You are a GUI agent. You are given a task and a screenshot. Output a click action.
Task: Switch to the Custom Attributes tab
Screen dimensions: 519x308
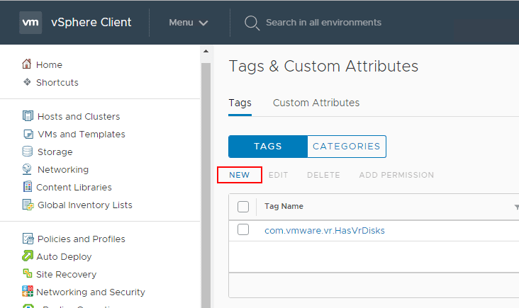coord(316,103)
